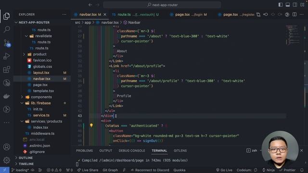
Task: Click the open changes icon in the editor toolbar
Action: (258, 14)
